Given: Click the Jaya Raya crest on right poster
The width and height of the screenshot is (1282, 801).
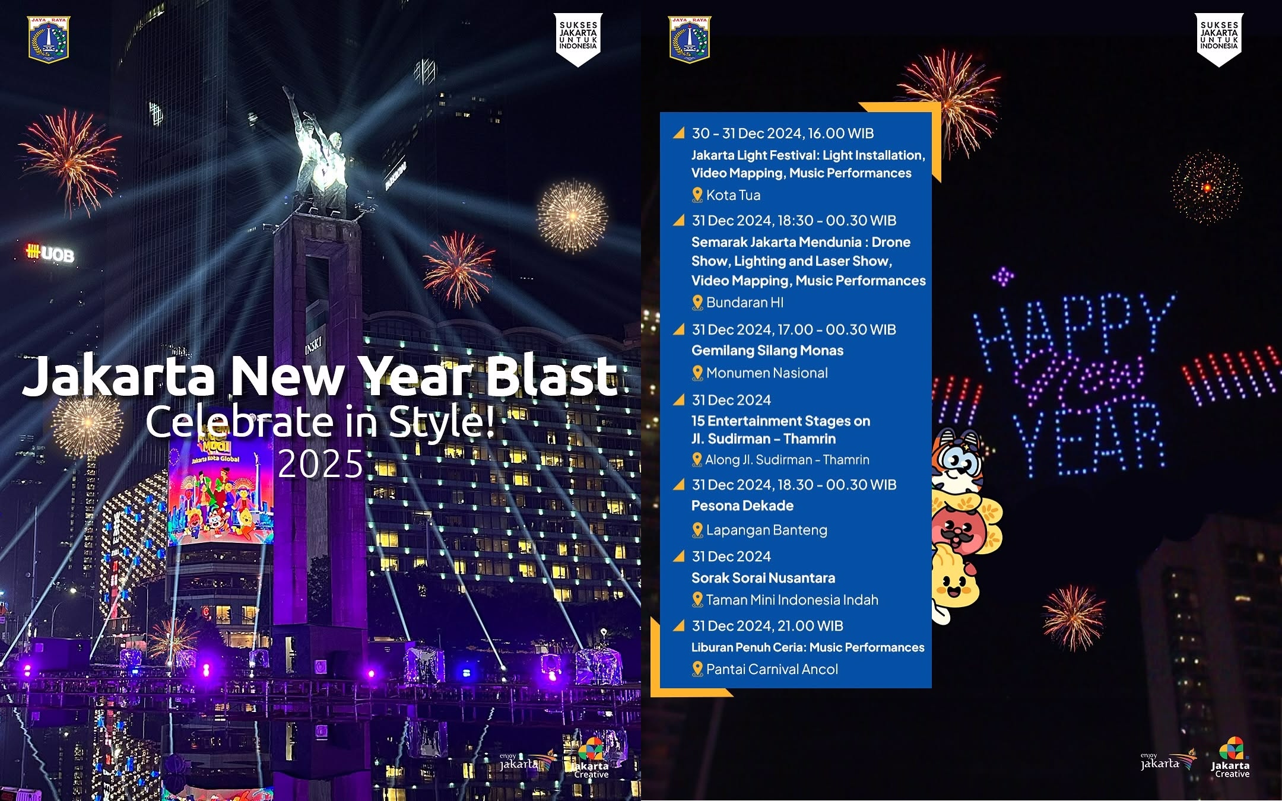Looking at the screenshot, I should (690, 39).
